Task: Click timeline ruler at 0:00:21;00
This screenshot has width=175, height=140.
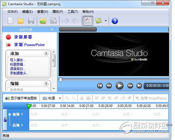Action: tap(86, 106)
